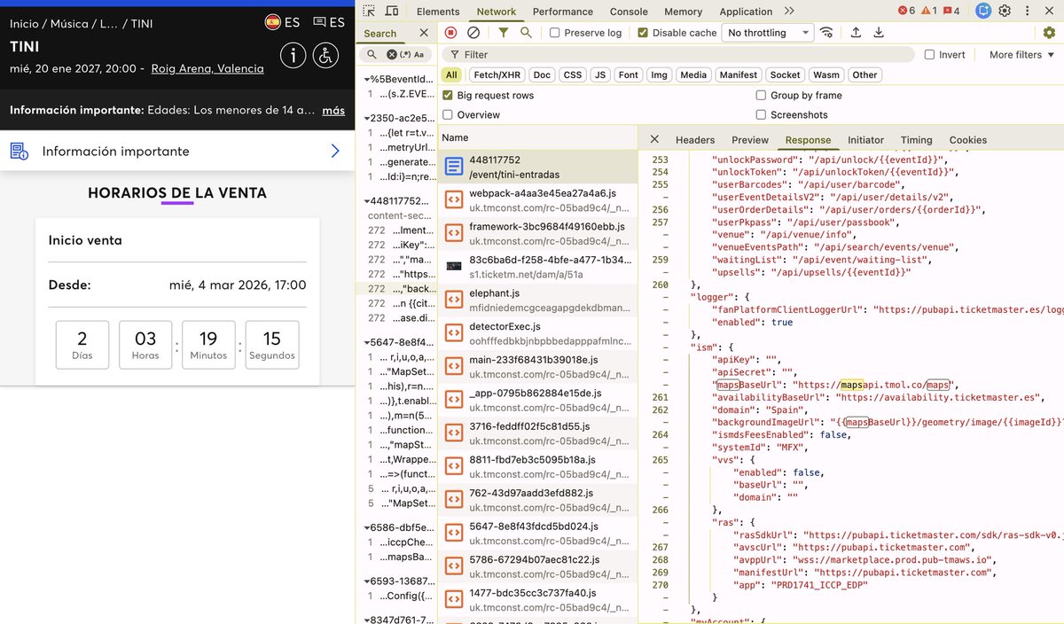Open the Cookies tab of the request

tap(968, 140)
